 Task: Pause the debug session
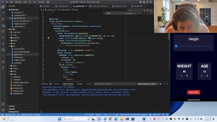coord(131,10)
